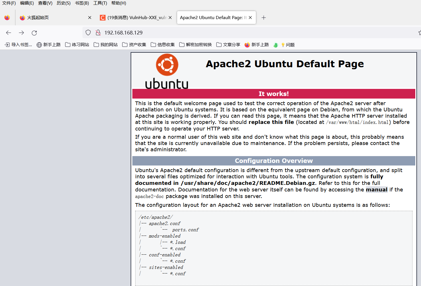Click apache2.conf in the config tree

(165, 224)
